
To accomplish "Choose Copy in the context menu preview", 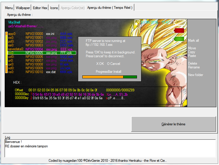I will [191, 52].
